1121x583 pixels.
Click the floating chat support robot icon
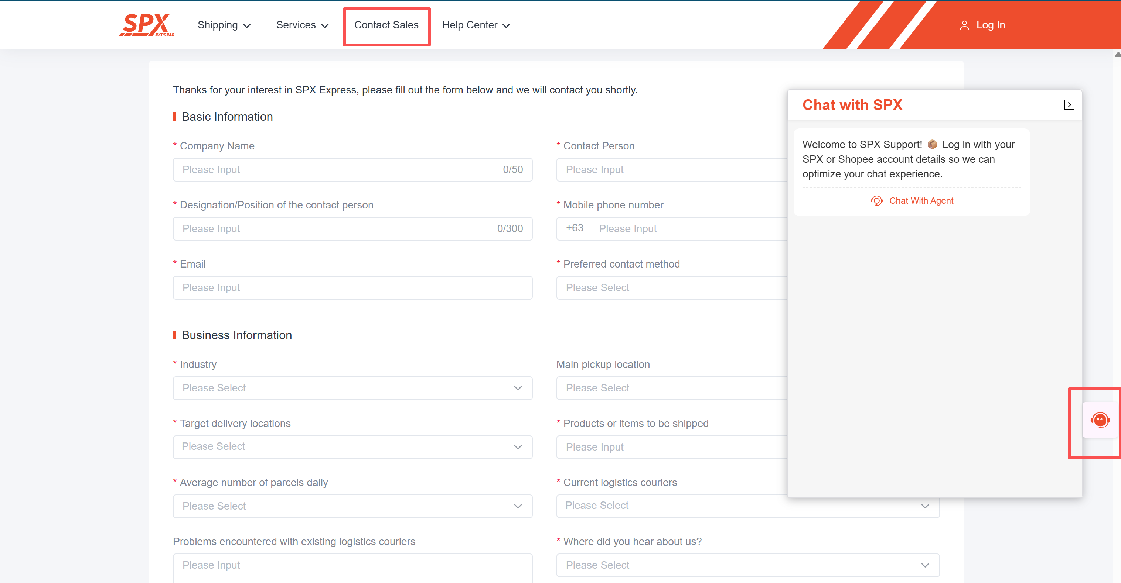1100,420
